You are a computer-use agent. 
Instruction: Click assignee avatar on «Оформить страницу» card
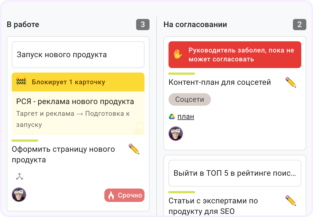click(x=19, y=195)
